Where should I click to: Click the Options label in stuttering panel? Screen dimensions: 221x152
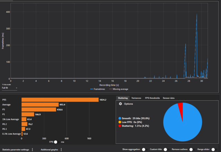128,104
